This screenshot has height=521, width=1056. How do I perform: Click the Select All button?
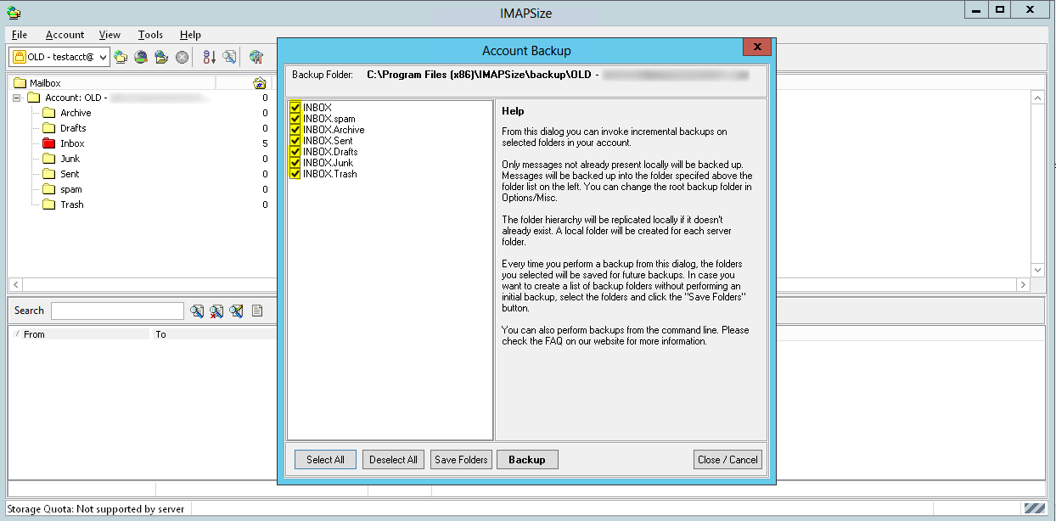click(x=325, y=460)
